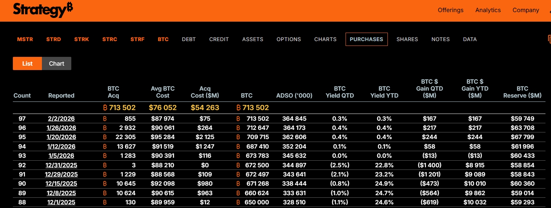This screenshot has width=551, height=208.
Task: Select the STRF tab
Action: coord(137,39)
